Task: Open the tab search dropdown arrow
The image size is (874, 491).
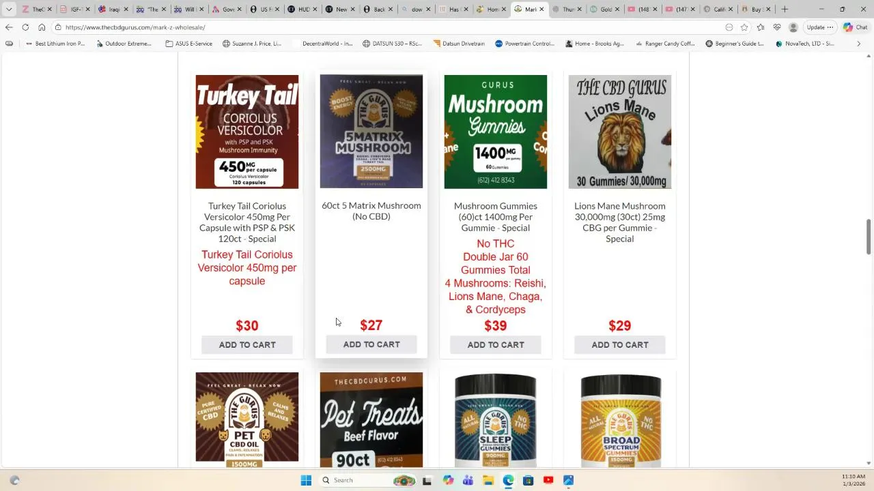Action: [x=9, y=10]
